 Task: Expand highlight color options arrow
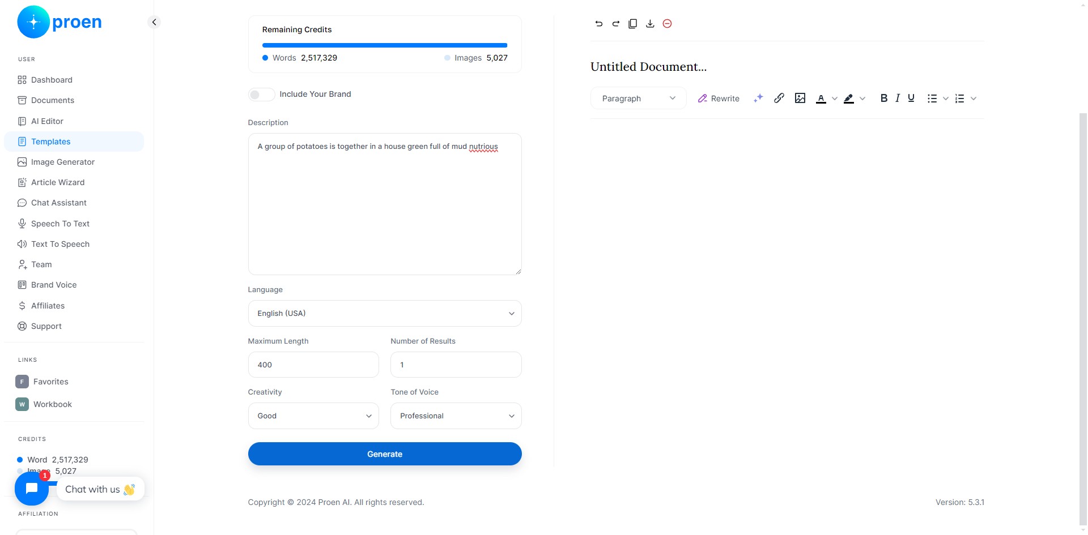(862, 99)
